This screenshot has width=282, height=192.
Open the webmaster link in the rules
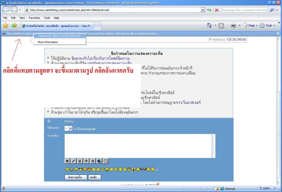191,102
